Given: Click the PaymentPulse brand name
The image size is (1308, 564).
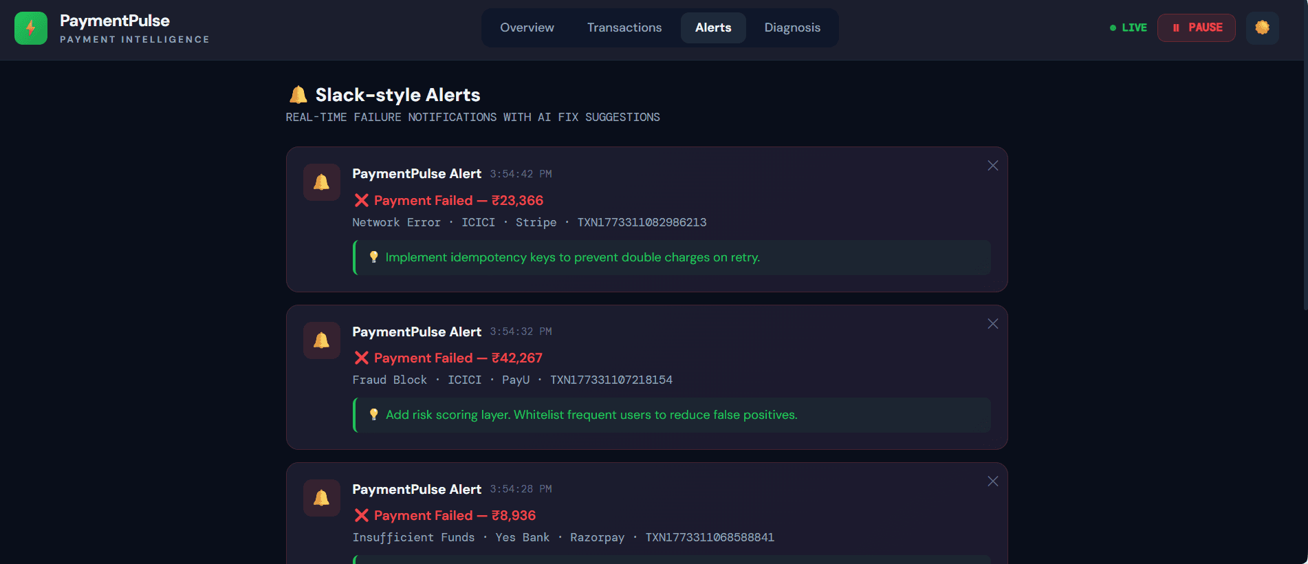Looking at the screenshot, I should coord(115,21).
